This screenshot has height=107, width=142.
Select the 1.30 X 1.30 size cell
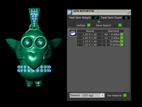click(x=89, y=34)
